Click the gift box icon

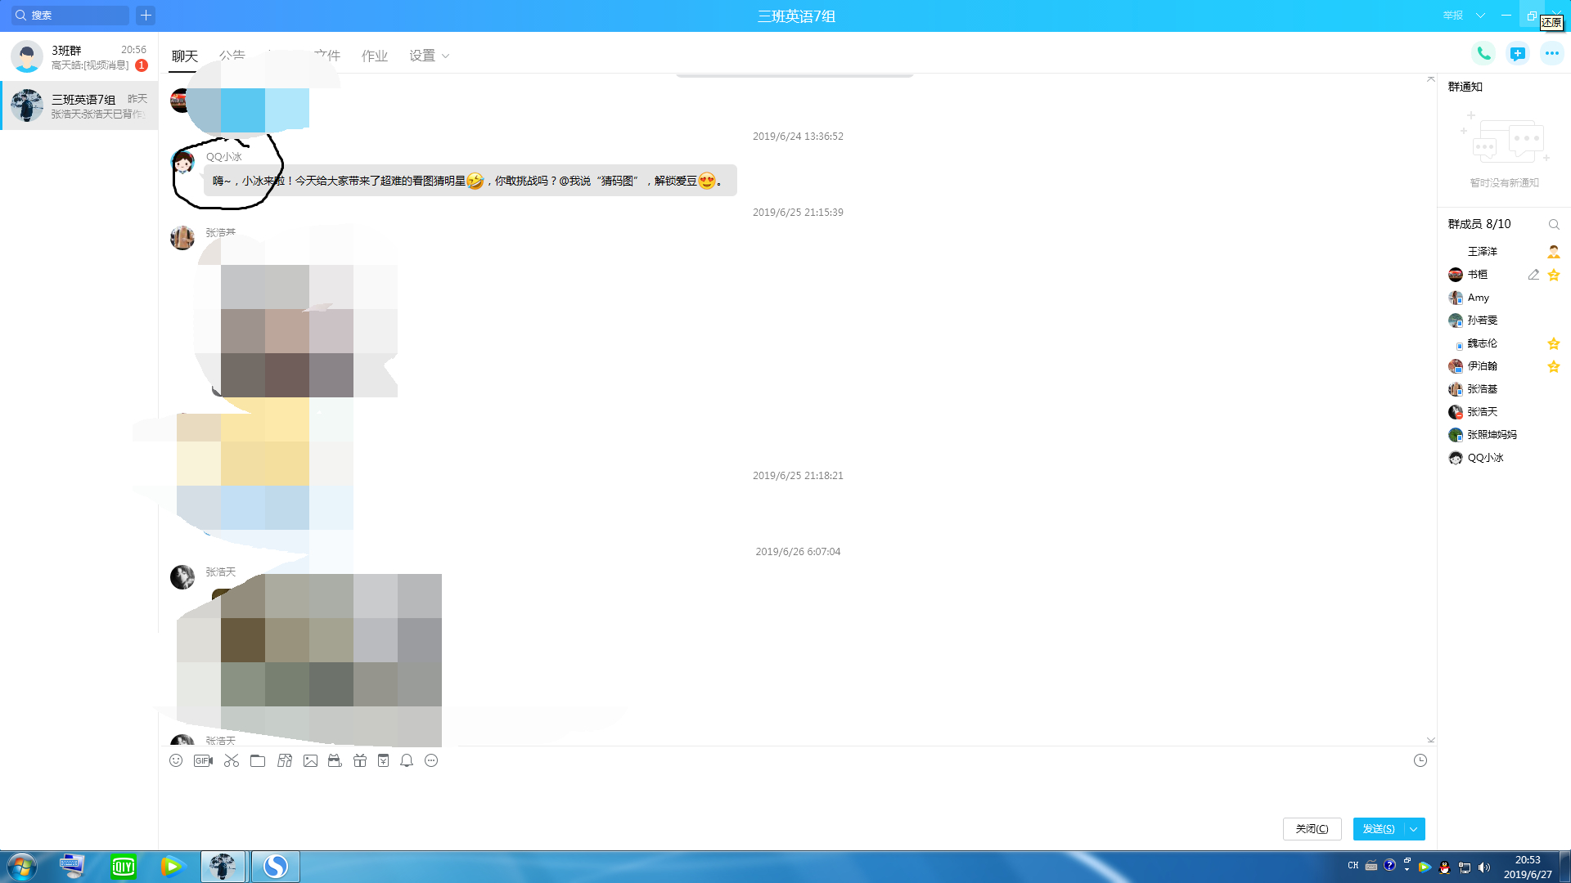[x=360, y=760]
